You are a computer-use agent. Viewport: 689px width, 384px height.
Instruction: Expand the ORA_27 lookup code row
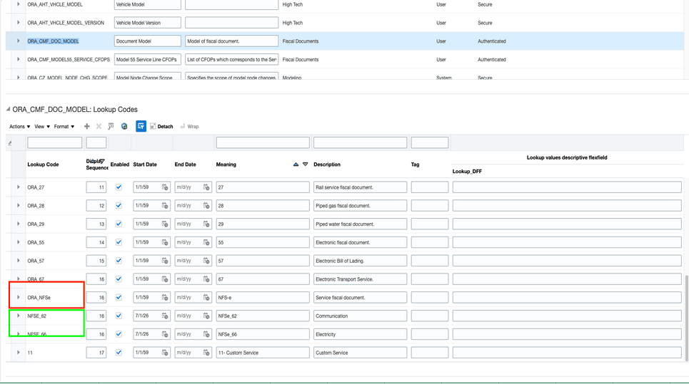(18, 187)
